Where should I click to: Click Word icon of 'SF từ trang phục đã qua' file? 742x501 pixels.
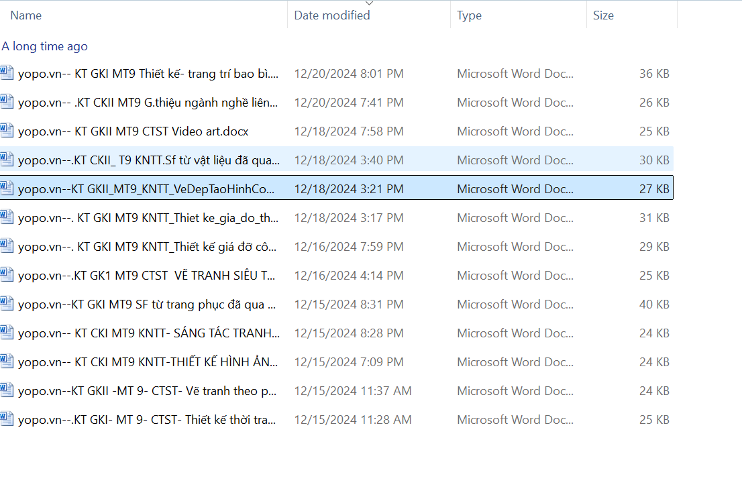7,304
